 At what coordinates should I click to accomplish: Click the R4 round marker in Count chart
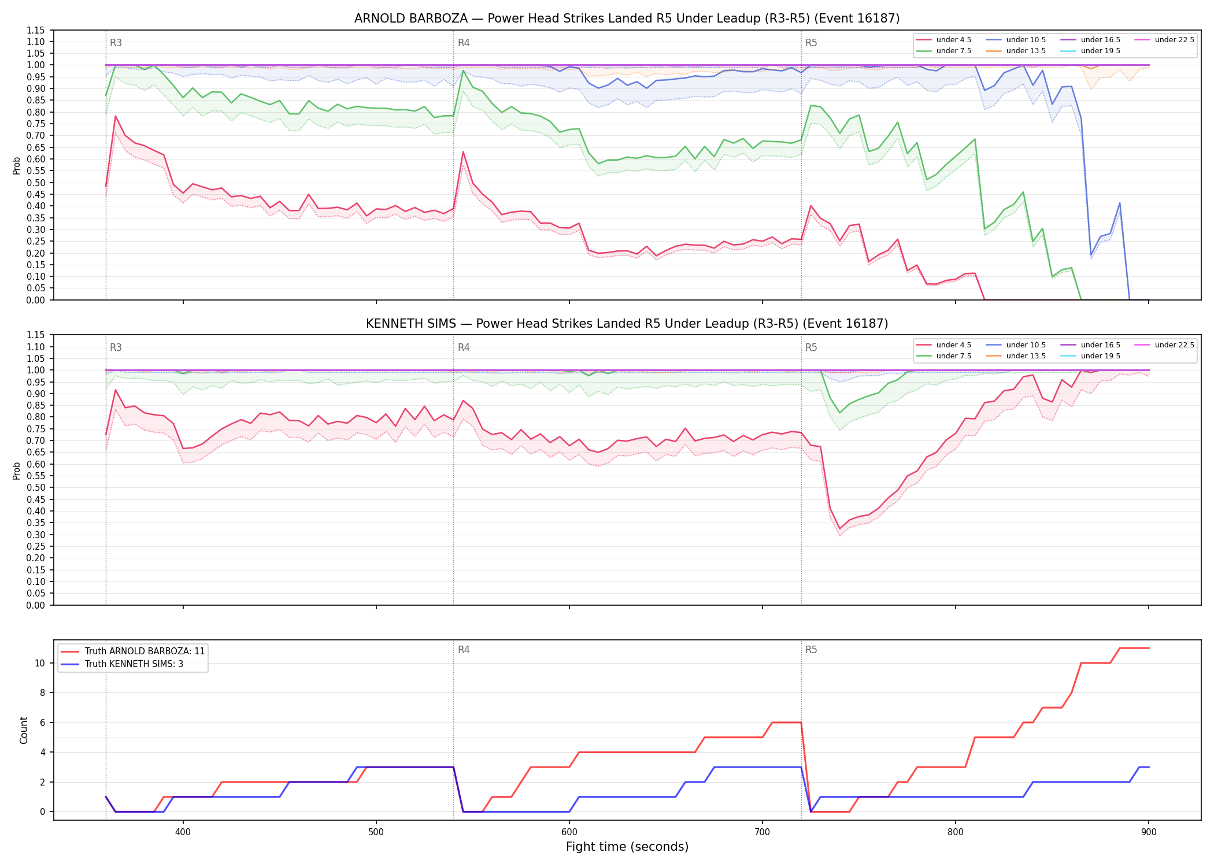[464, 650]
